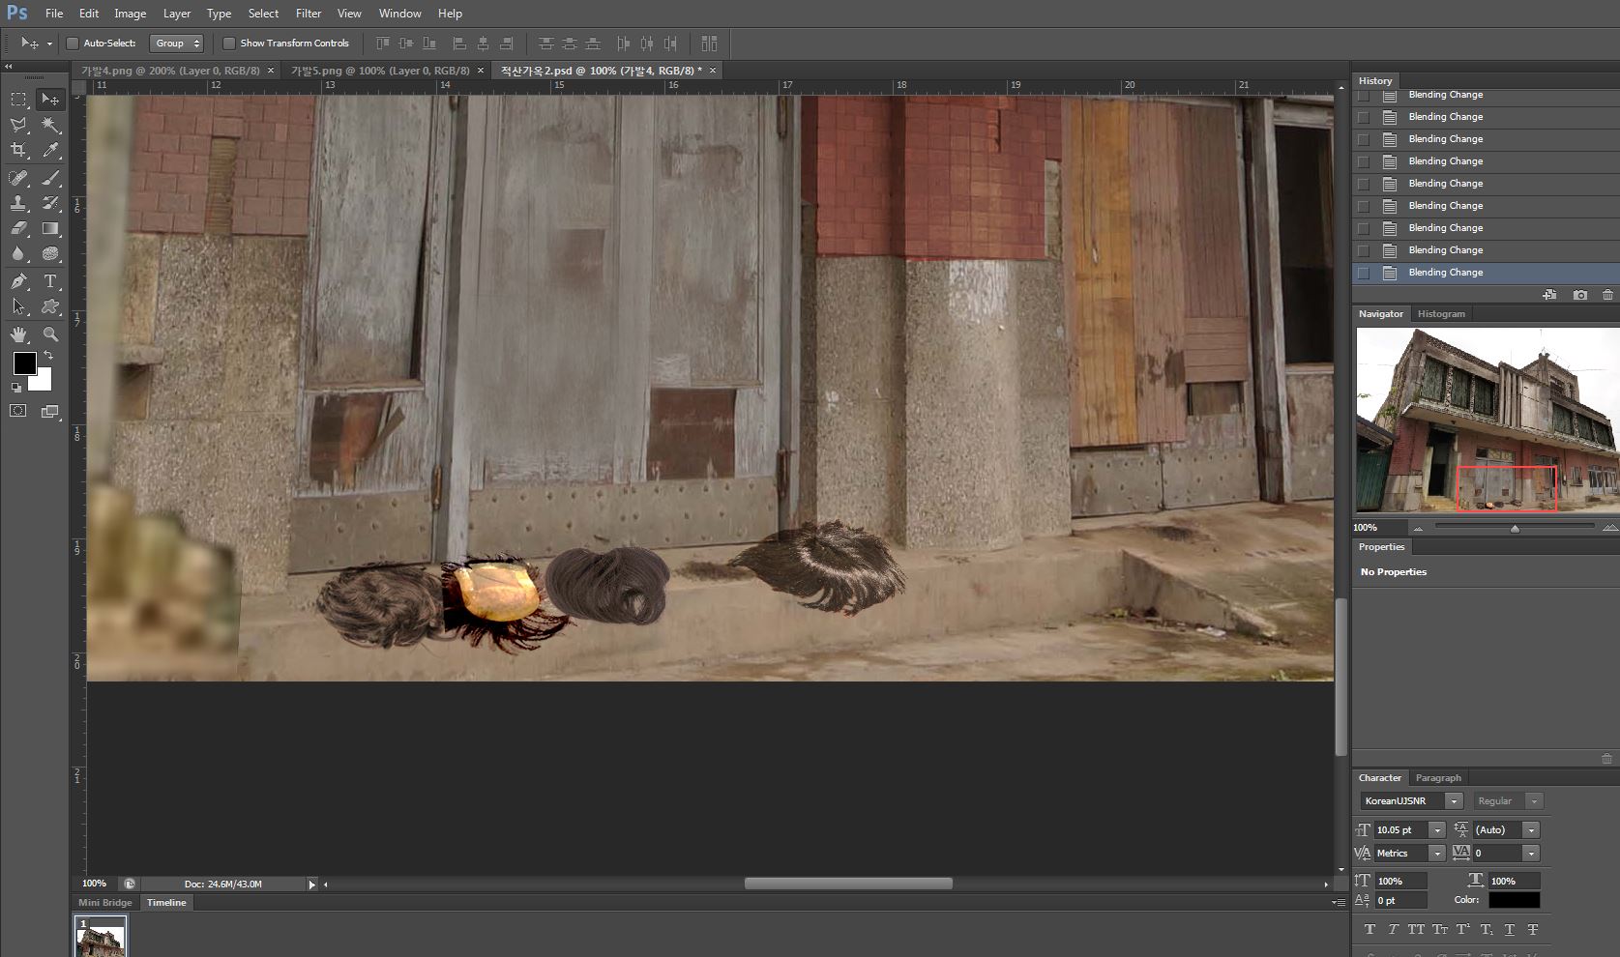Toggle Show Transform Controls checkbox

coord(229,43)
